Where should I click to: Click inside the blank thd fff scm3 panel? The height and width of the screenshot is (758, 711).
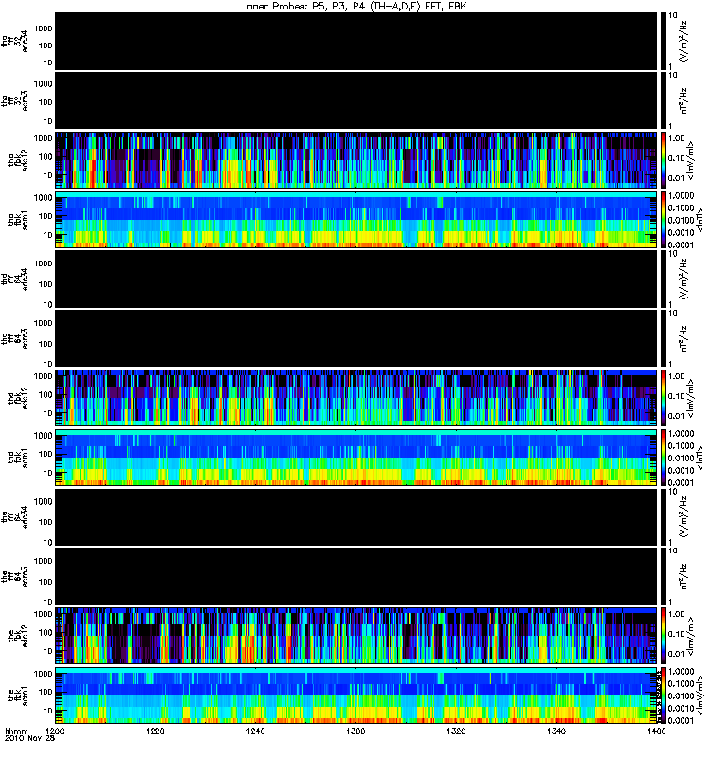356,338
